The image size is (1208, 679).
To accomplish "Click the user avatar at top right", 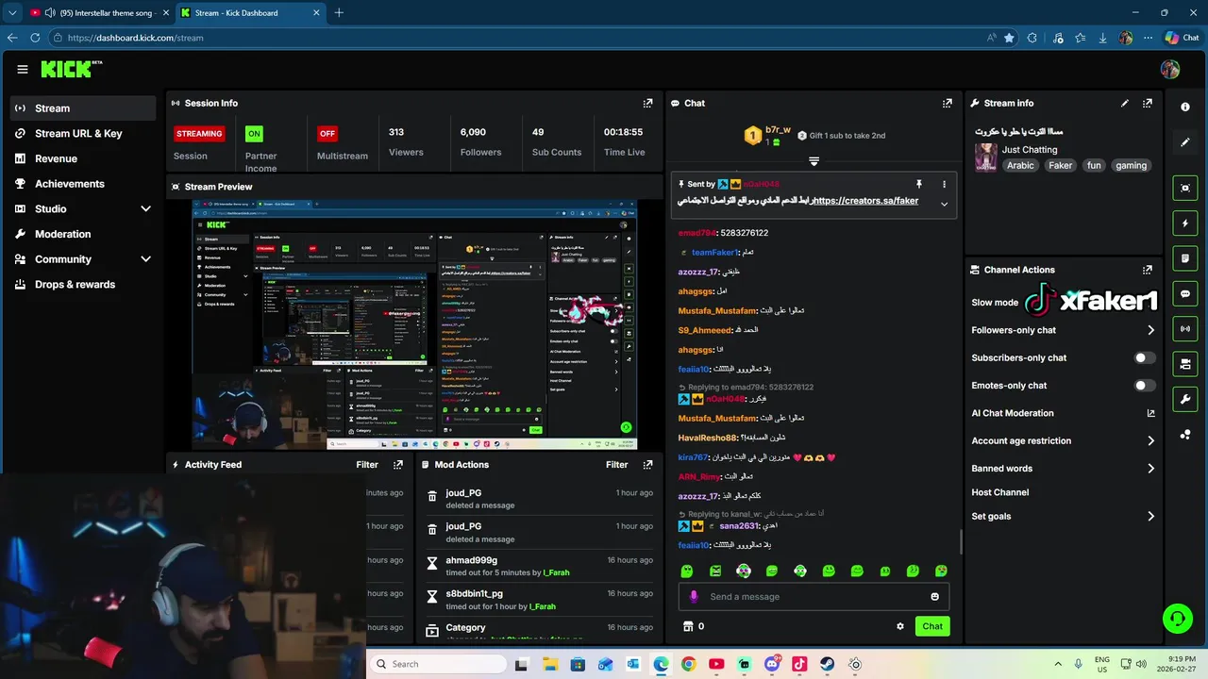I will [x=1170, y=69].
